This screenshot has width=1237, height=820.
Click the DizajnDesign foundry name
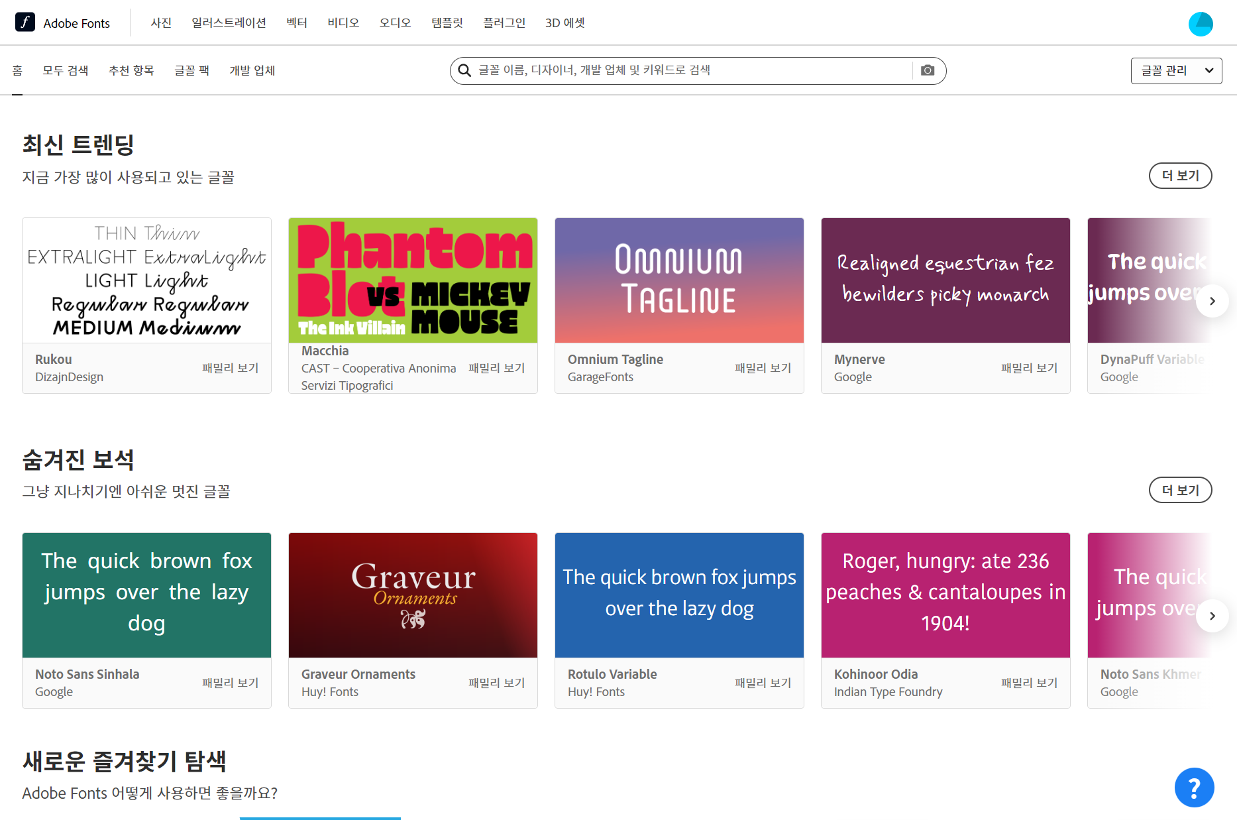pos(69,377)
